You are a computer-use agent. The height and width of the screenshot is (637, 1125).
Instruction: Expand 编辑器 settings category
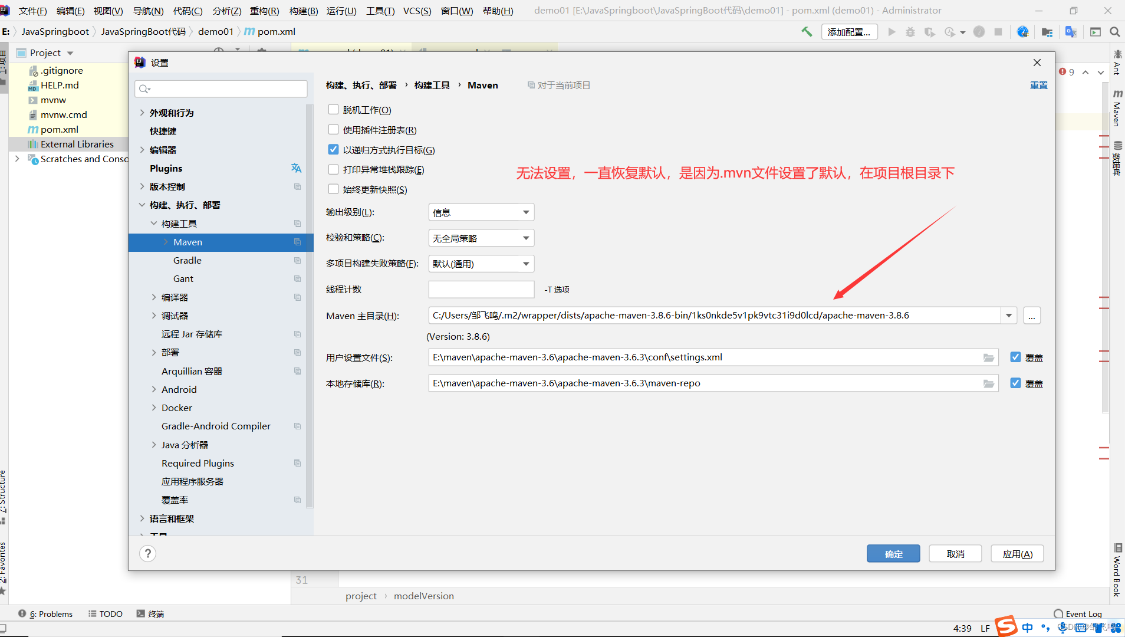click(x=142, y=150)
